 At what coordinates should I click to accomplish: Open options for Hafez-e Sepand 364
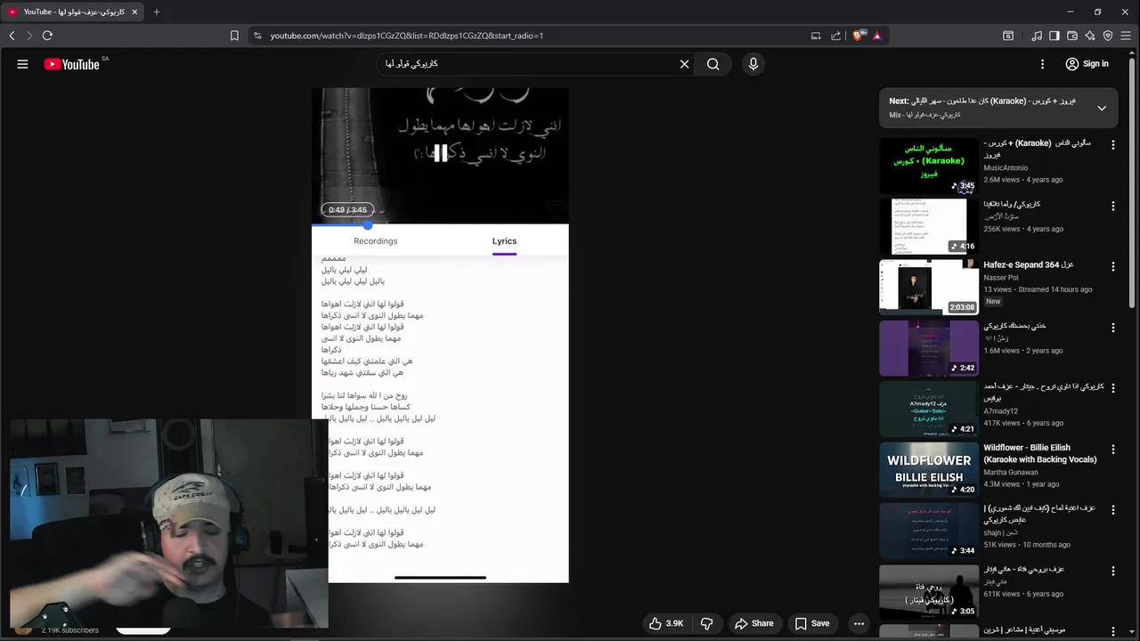(1112, 266)
